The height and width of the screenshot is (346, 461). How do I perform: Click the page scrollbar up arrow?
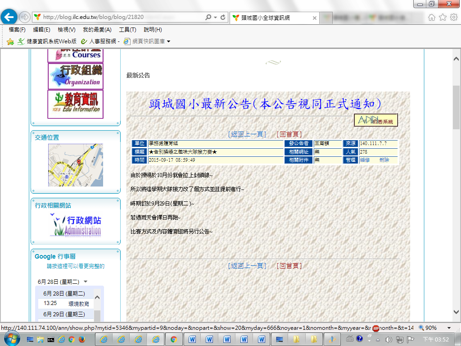point(456,59)
